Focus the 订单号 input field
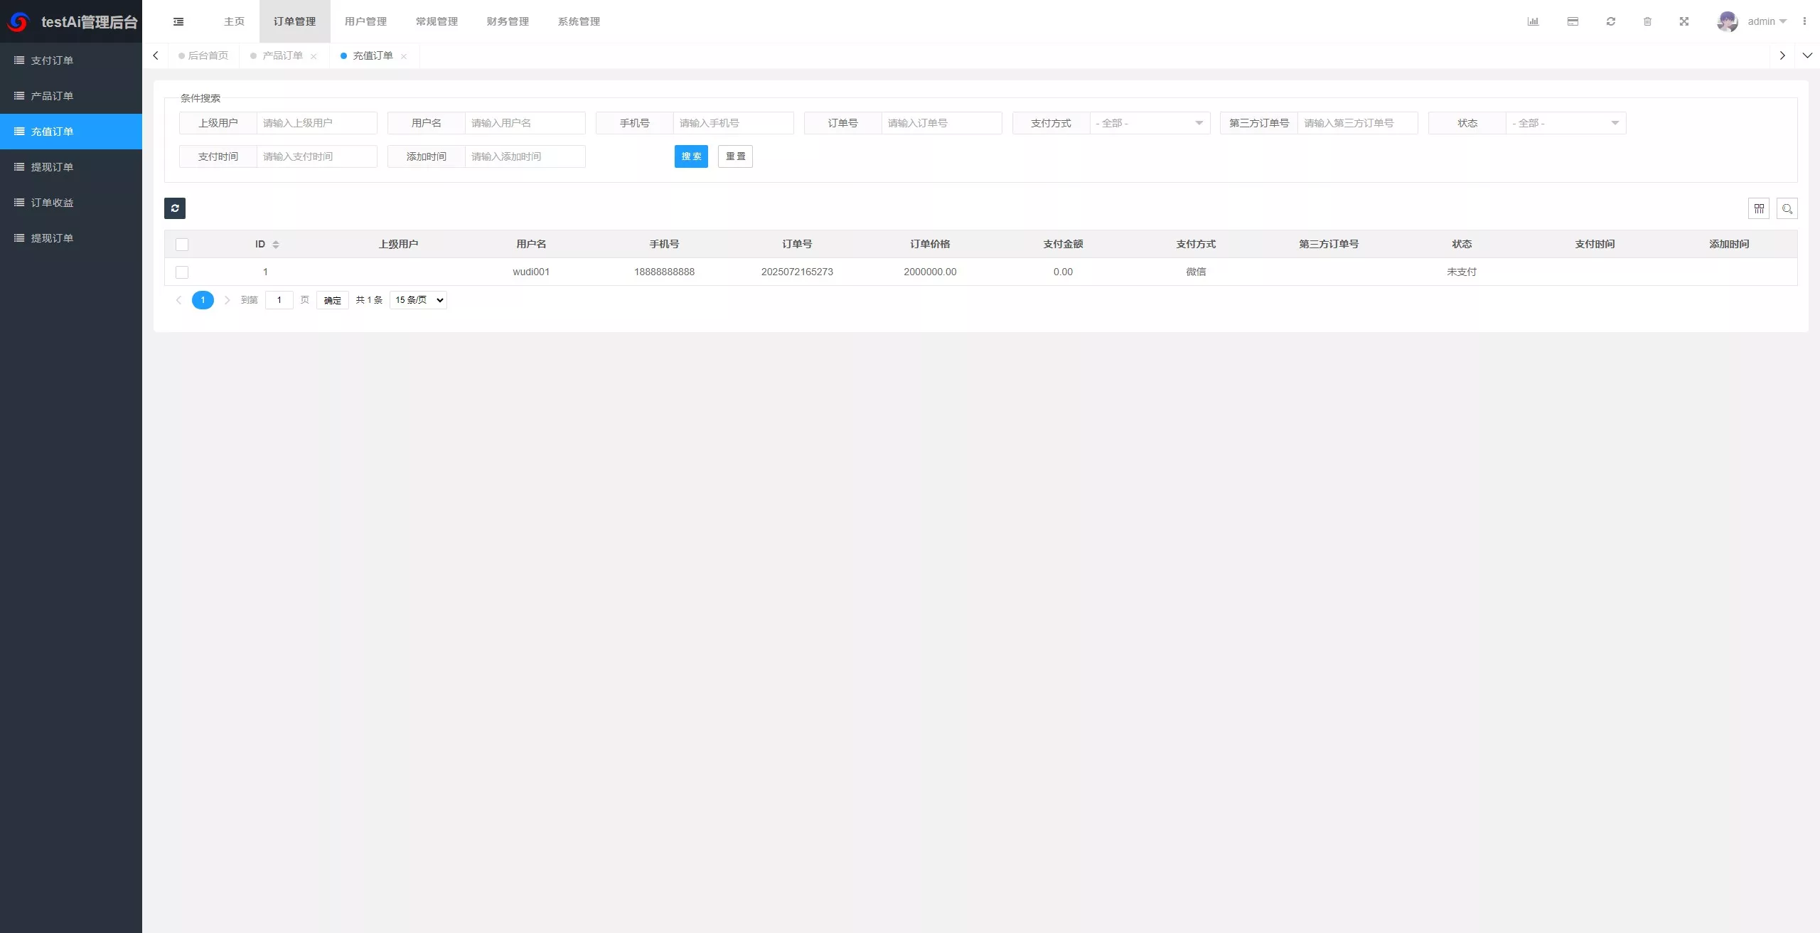This screenshot has height=933, width=1820. click(x=941, y=123)
